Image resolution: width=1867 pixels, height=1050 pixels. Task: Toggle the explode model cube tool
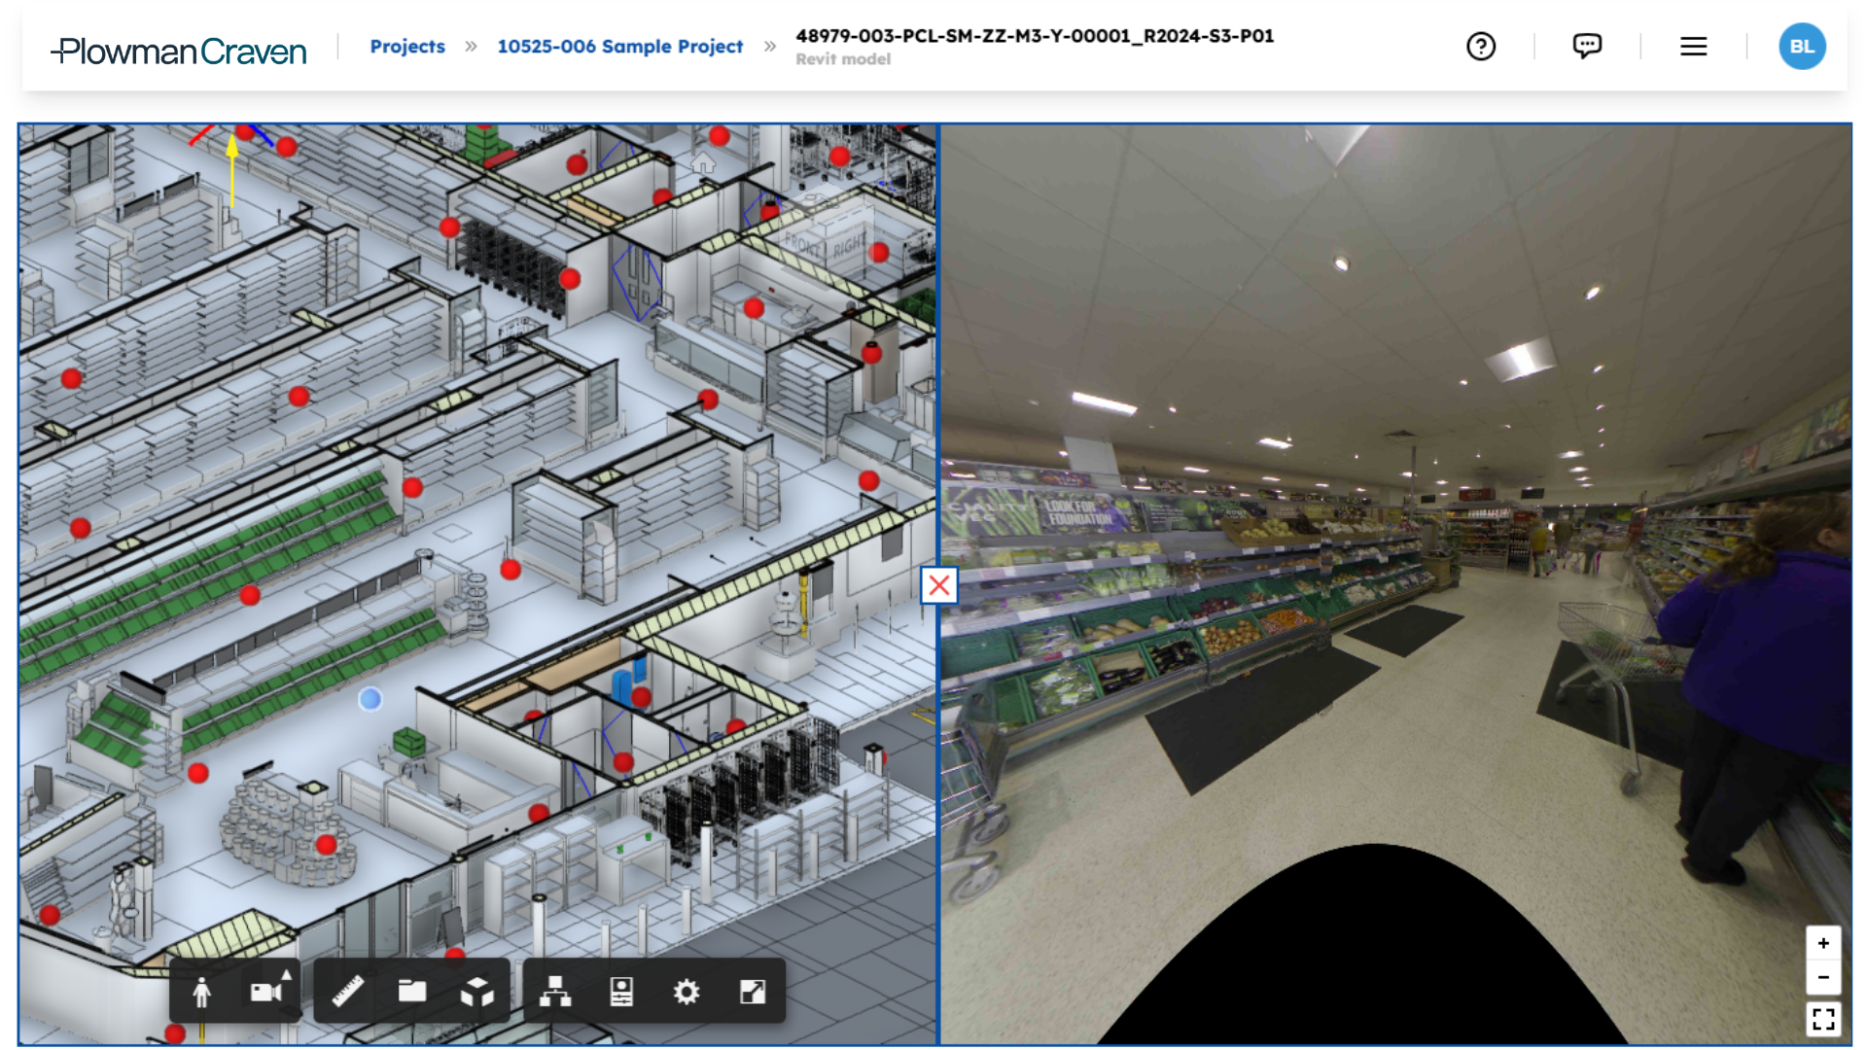coord(476,992)
